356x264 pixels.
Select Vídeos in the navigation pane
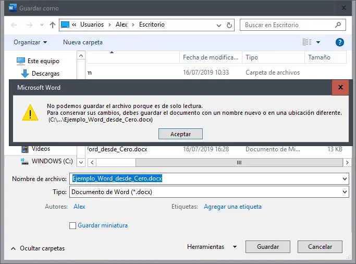[x=41, y=149]
